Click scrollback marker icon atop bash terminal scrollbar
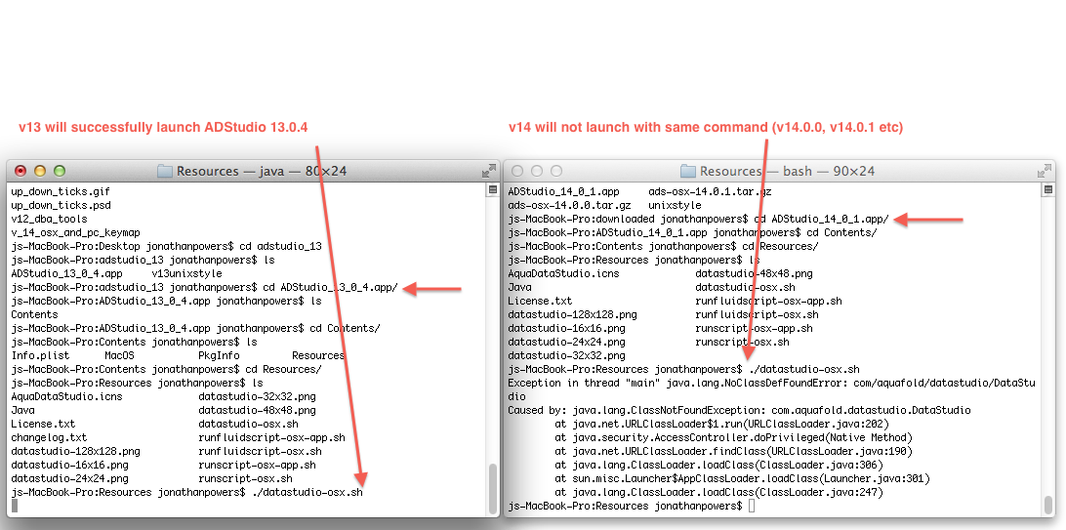Viewport: 1066px width, 530px height. click(1048, 191)
